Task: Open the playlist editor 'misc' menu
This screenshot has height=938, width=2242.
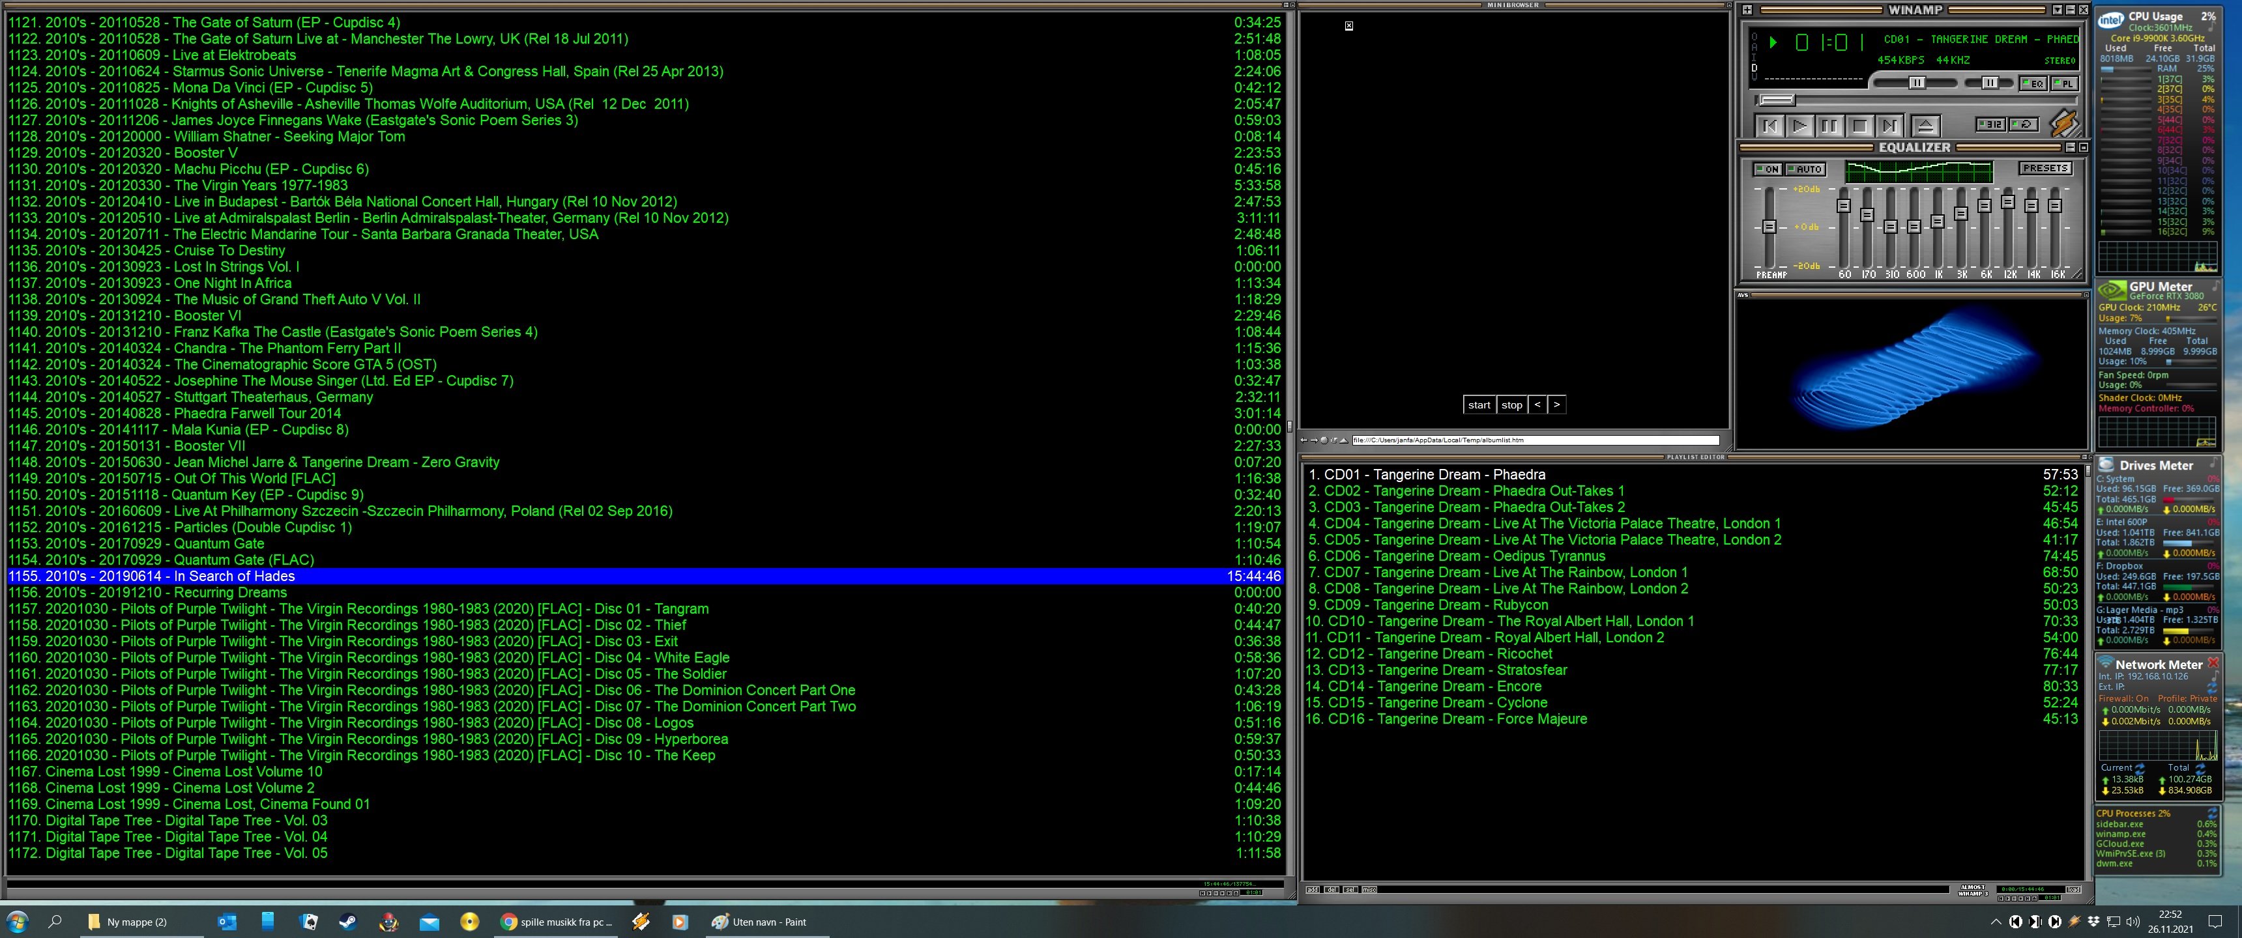Action: pyautogui.click(x=1370, y=889)
